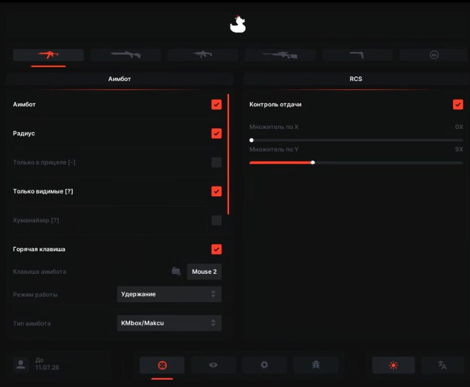Image resolution: width=470 pixels, height=387 pixels.
Task: Switch to the shotgun weapon tab
Action: click(x=126, y=55)
